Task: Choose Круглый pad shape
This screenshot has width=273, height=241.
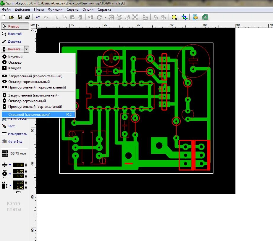Action: (38, 57)
